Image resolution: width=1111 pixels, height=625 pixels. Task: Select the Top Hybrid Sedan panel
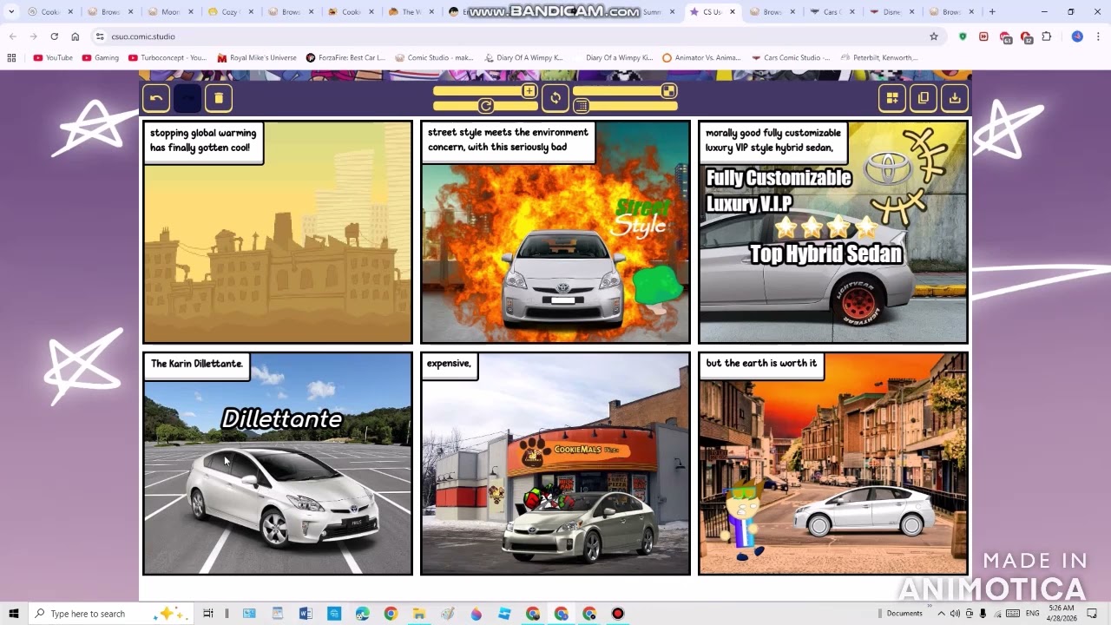coord(833,233)
